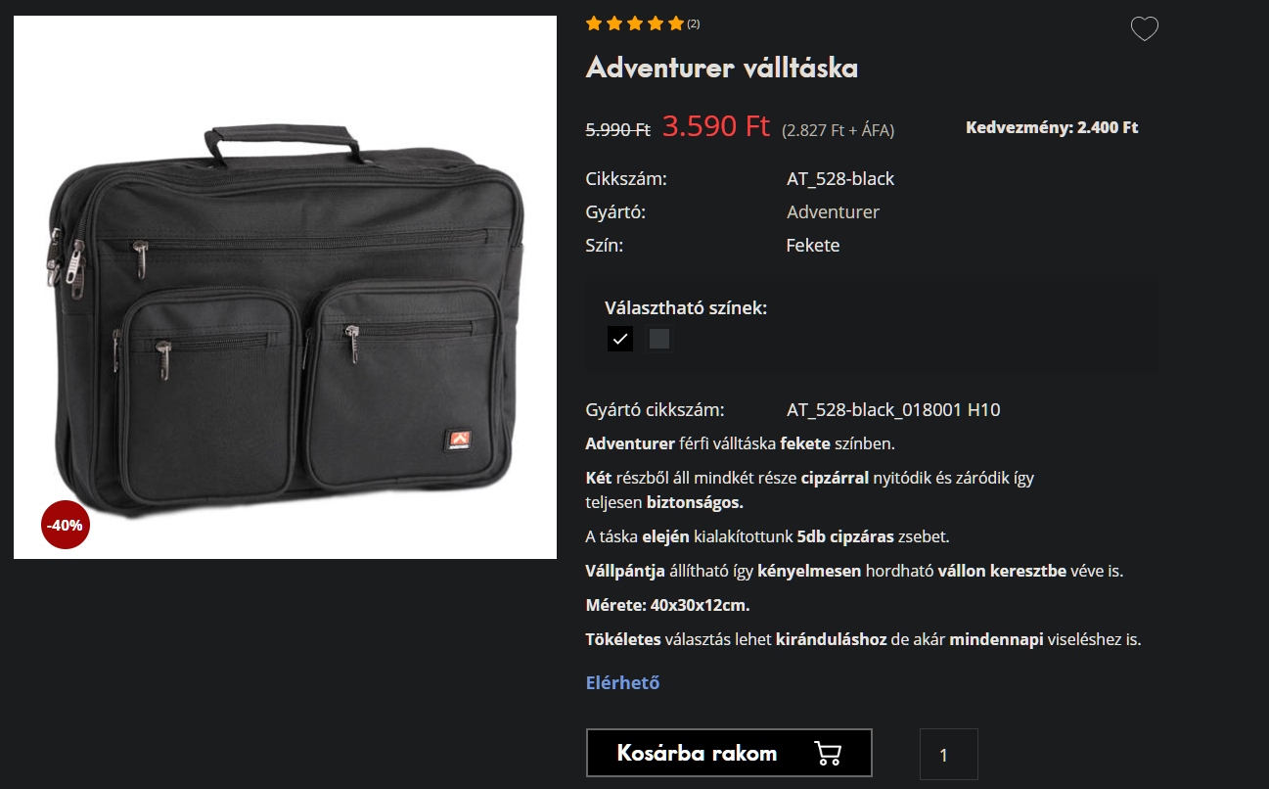Open the black shoulder bag product image
Screen dimensions: 1269x789
pyautogui.click(x=285, y=287)
